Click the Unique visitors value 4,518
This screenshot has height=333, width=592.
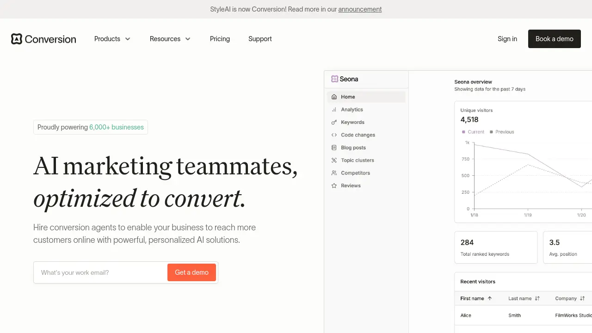(x=469, y=119)
